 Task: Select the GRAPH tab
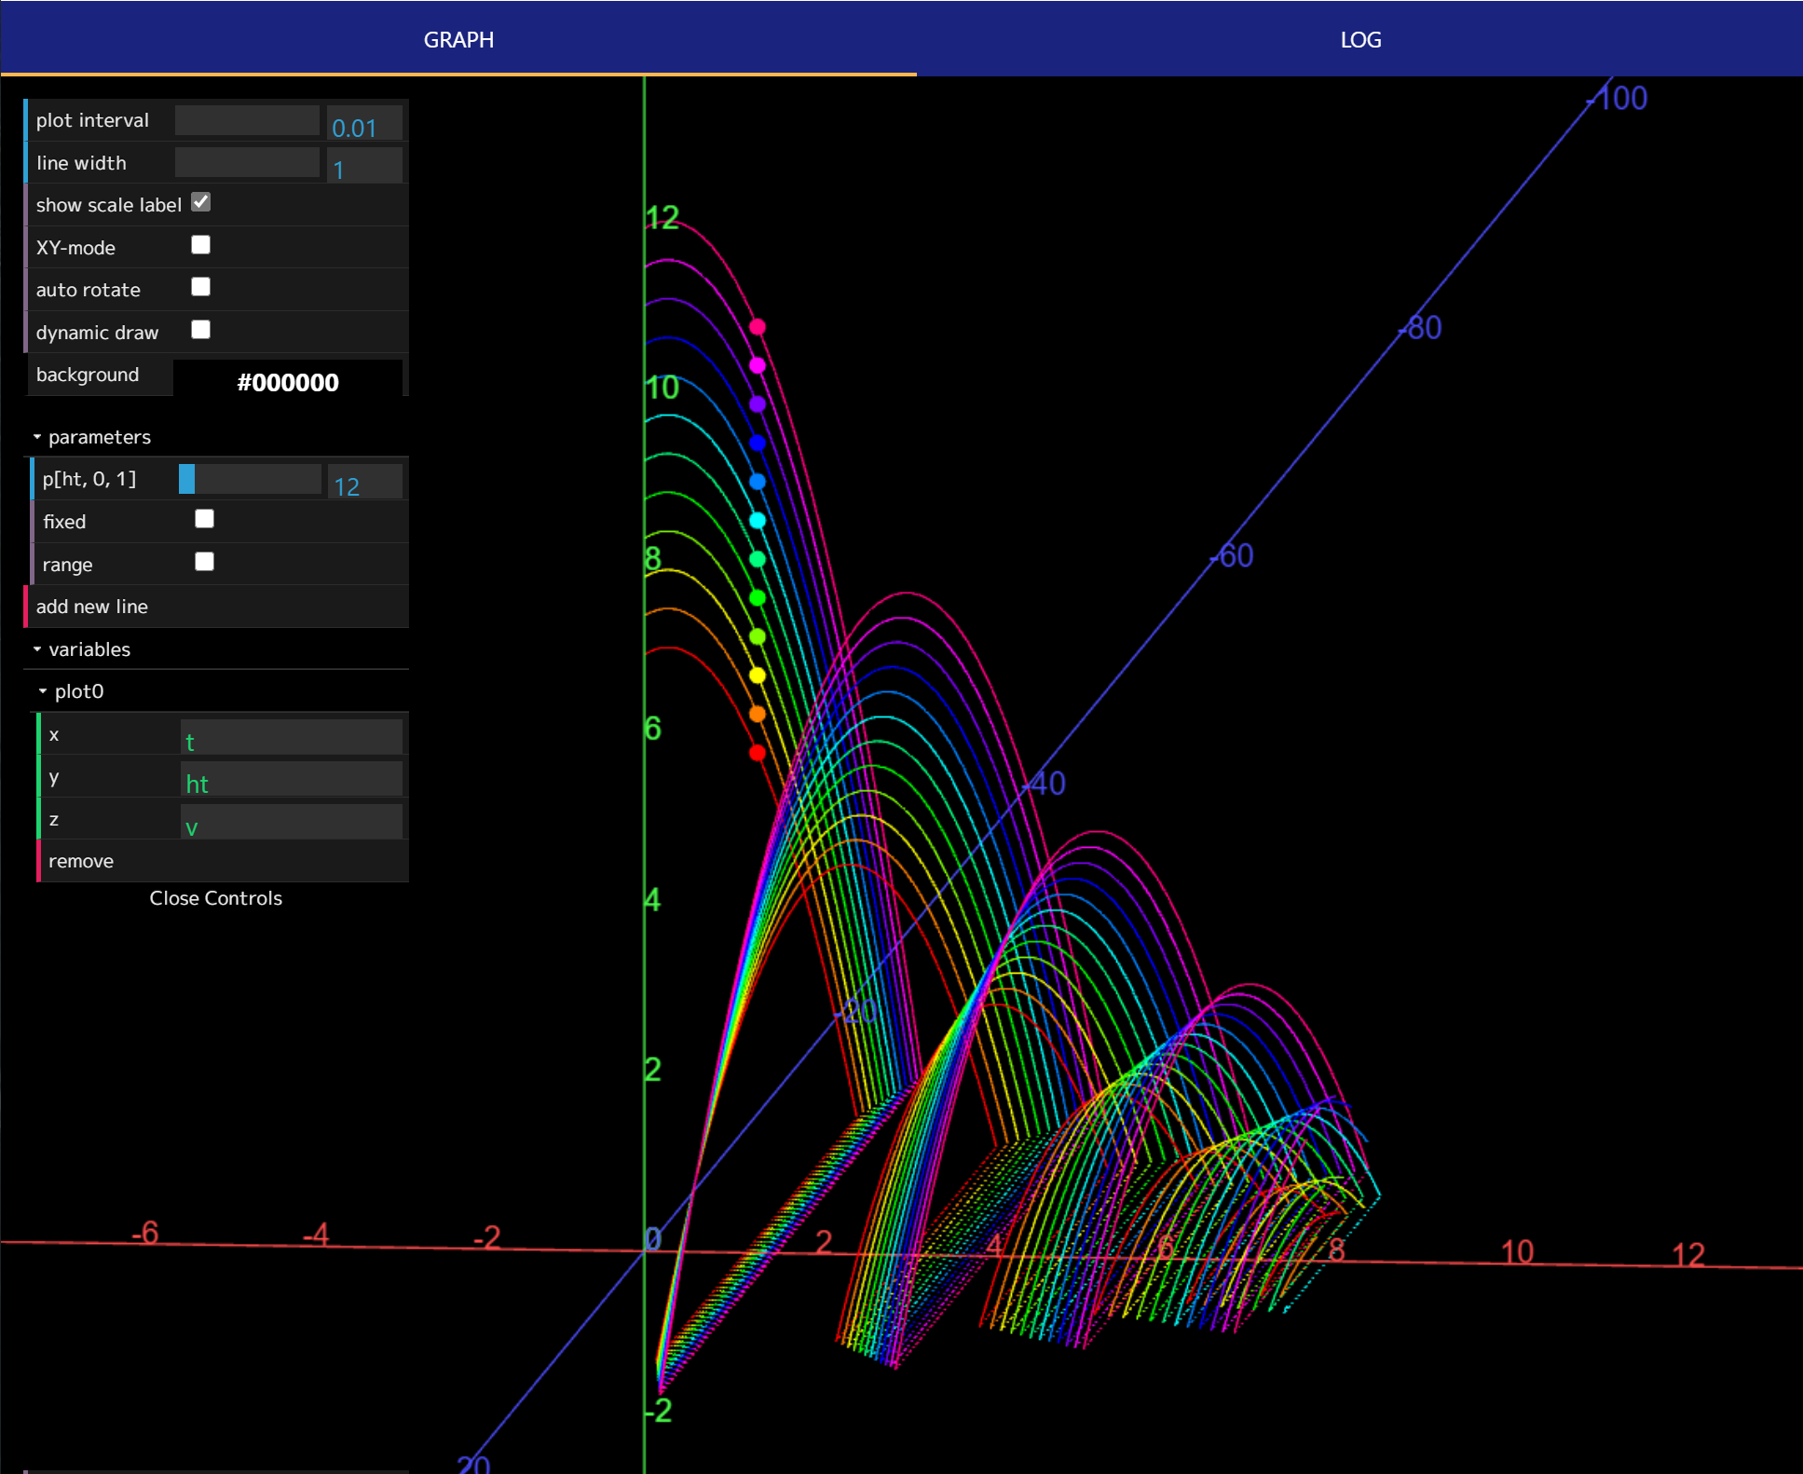(458, 39)
